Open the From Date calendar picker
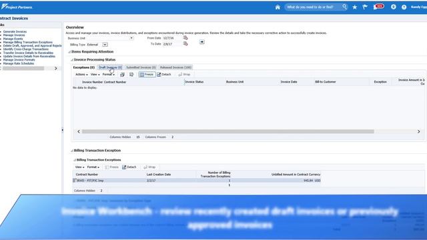 click(x=185, y=37)
